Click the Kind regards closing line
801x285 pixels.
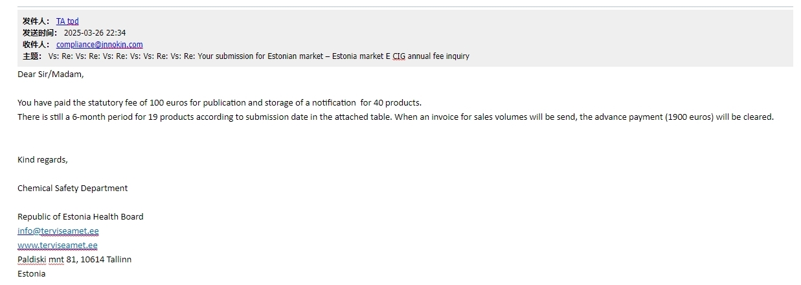click(x=43, y=159)
